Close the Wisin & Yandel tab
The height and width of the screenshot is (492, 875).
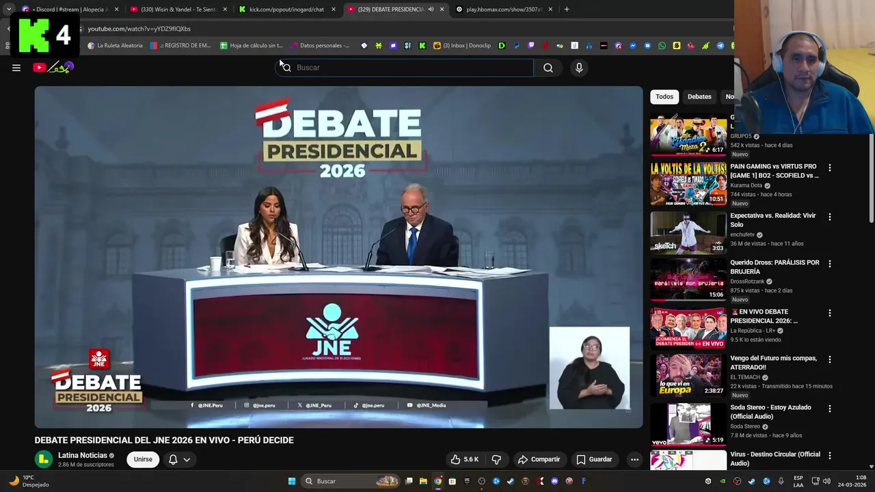tap(225, 10)
